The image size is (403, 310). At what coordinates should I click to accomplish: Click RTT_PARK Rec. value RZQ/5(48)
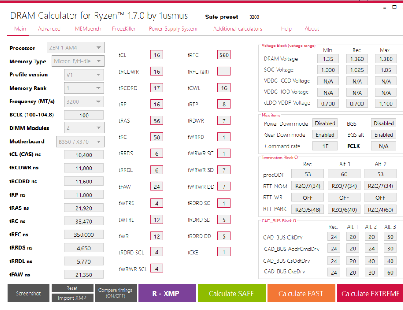coord(308,209)
